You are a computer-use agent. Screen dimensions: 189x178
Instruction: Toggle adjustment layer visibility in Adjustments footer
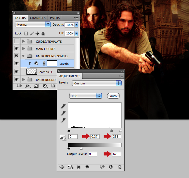[87, 167]
